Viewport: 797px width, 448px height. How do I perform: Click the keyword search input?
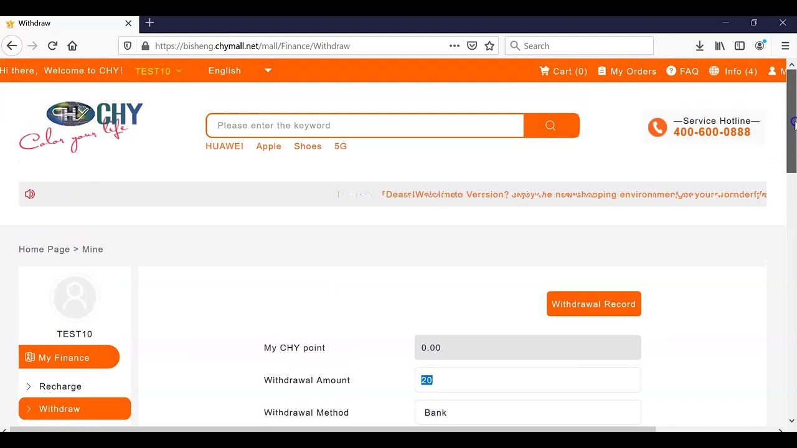click(365, 125)
